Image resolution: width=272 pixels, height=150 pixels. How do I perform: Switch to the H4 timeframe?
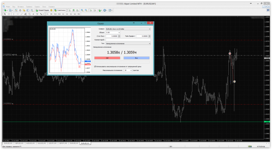67,14
